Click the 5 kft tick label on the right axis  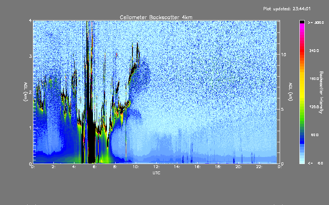pyautogui.click(x=282, y=109)
